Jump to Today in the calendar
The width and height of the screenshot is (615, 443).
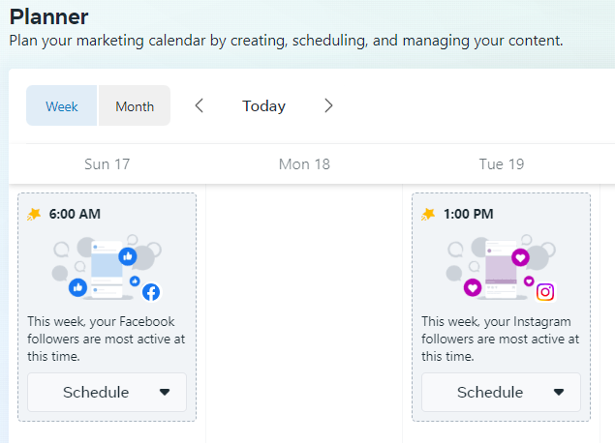tap(263, 106)
